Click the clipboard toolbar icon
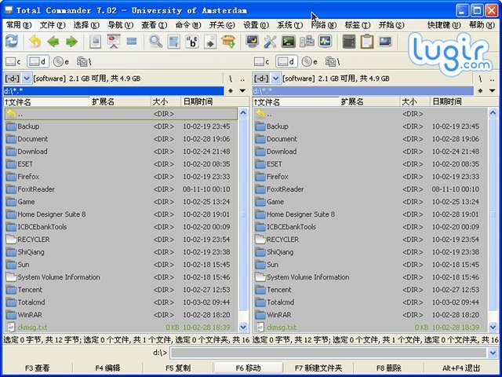The height and width of the screenshot is (377, 502). tap(367, 42)
